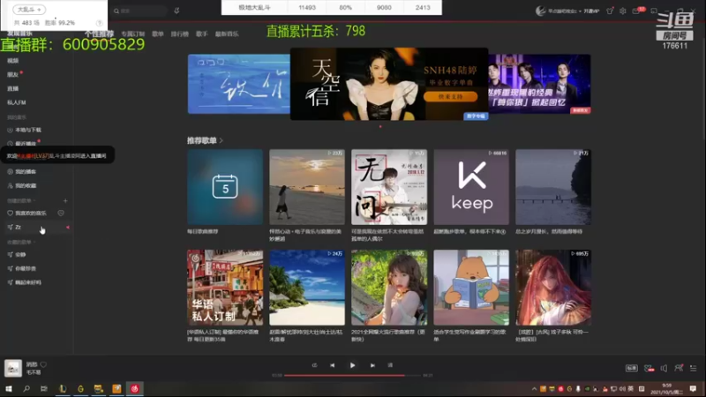
Task: Open the 无问 playlist cover
Action: (389, 187)
